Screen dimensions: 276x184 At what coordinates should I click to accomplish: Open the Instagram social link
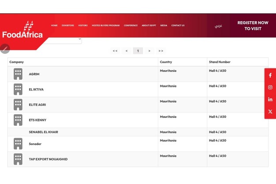[270, 87]
